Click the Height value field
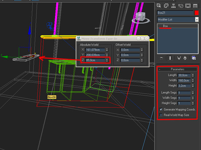The image size is (201, 150). coord(184,86)
